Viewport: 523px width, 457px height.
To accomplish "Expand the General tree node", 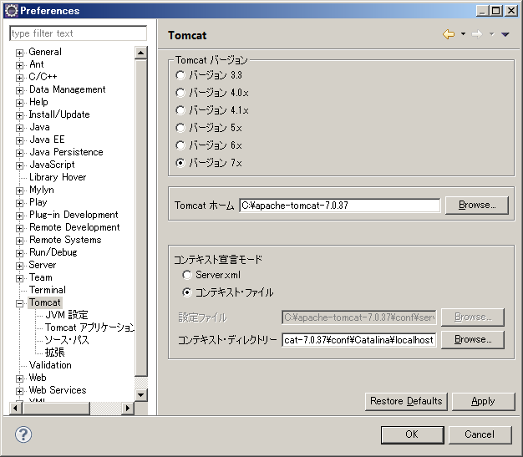I will (x=20, y=53).
